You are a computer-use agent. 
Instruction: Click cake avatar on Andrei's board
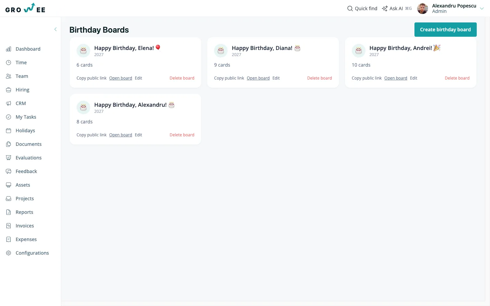(x=359, y=51)
